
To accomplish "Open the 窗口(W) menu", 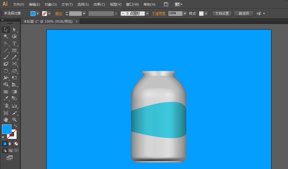I will 132,4.
